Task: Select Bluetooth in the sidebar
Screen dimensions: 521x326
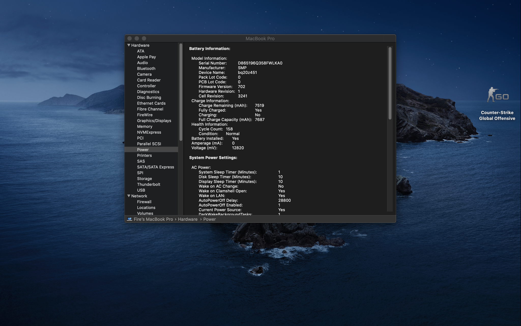Action: coord(146,69)
